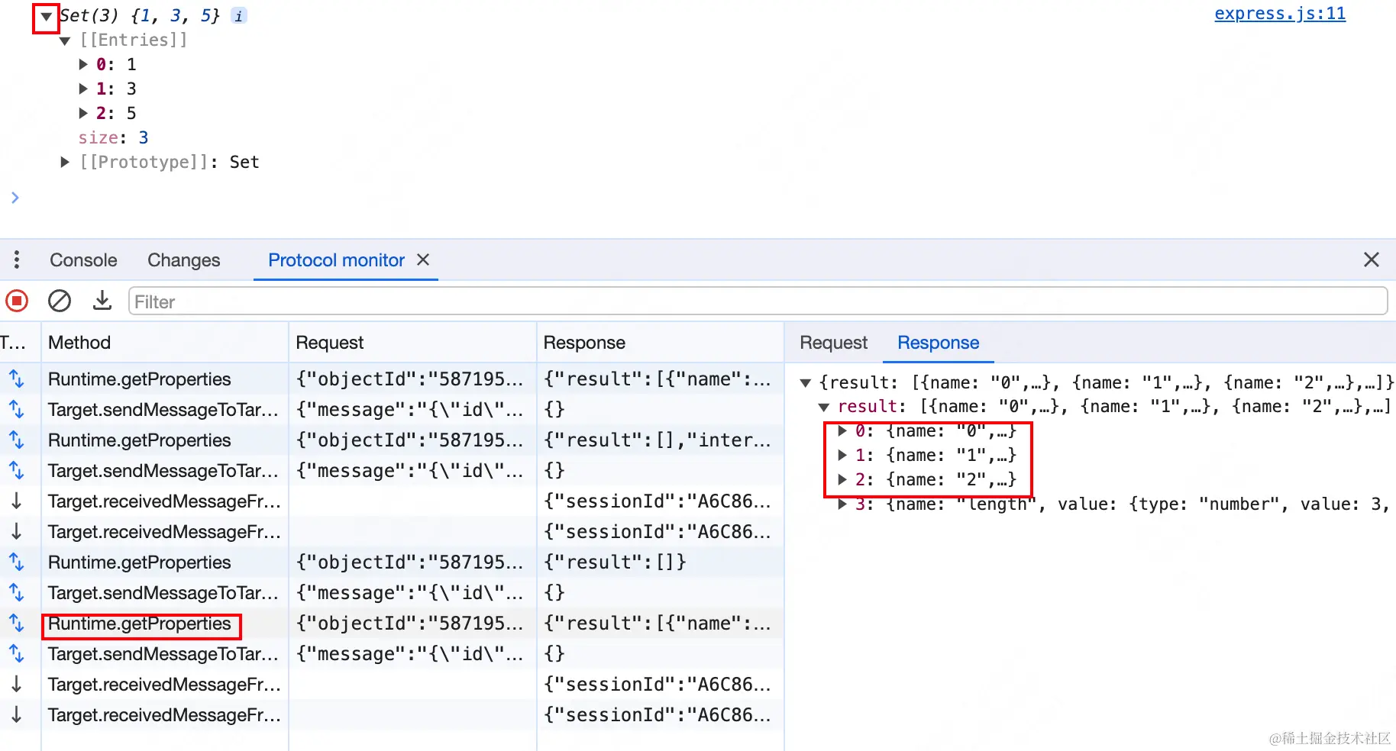Close the Protocol monitor tab
Viewport: 1396px width, 751px height.
pos(423,260)
